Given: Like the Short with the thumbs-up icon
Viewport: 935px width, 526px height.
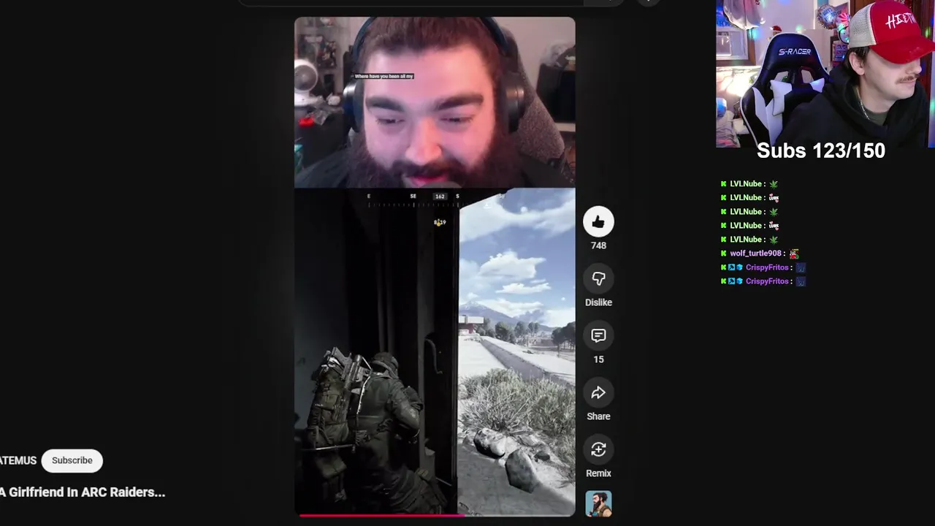Looking at the screenshot, I should point(598,221).
